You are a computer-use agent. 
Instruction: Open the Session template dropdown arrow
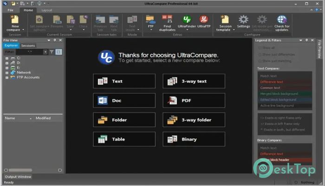[234, 30]
